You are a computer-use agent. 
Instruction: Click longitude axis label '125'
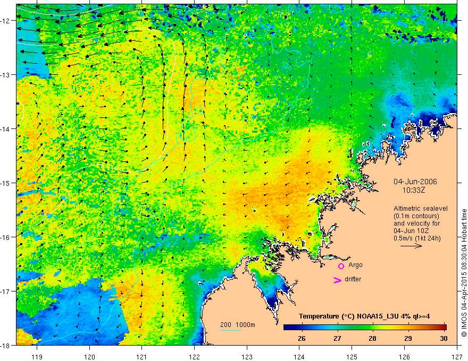[352, 357]
